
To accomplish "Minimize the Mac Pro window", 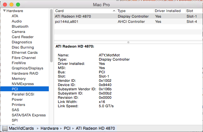I will [11, 5].
